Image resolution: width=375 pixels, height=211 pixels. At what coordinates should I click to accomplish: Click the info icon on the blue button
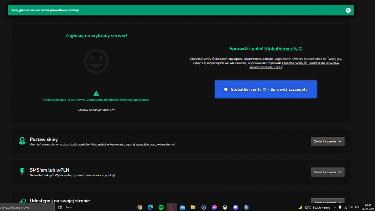[x=226, y=89]
